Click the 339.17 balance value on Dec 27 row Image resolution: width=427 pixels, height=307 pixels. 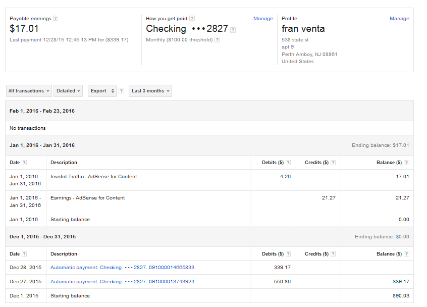click(x=401, y=282)
